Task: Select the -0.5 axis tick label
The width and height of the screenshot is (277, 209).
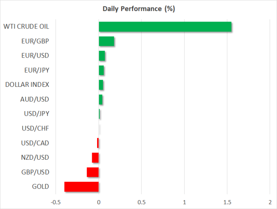Action: [56, 202]
